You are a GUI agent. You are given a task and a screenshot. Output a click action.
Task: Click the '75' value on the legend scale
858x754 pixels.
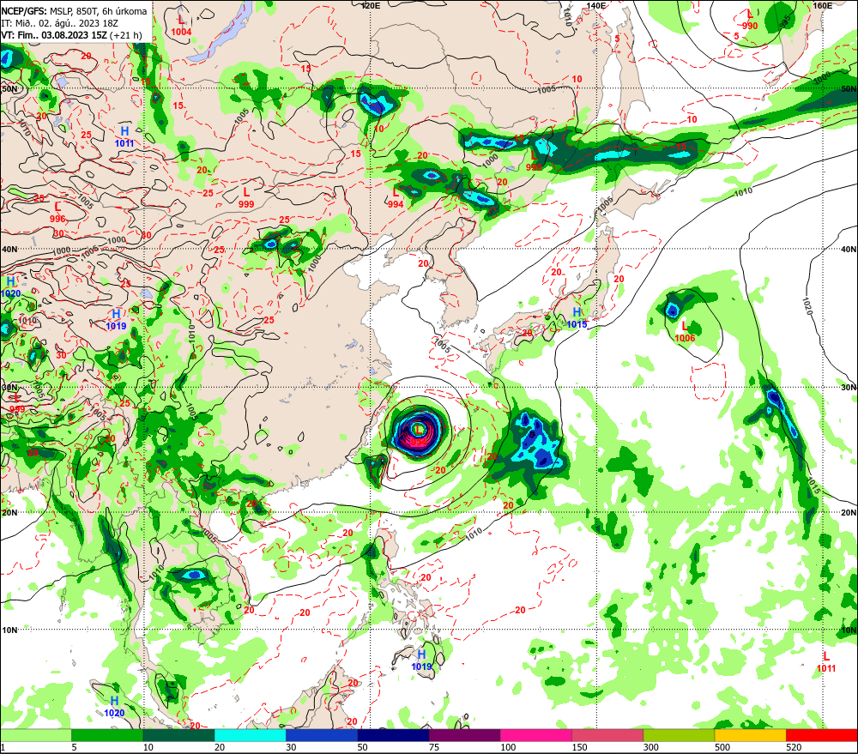[434, 747]
